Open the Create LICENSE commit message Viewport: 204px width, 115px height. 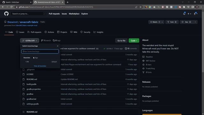[67, 74]
